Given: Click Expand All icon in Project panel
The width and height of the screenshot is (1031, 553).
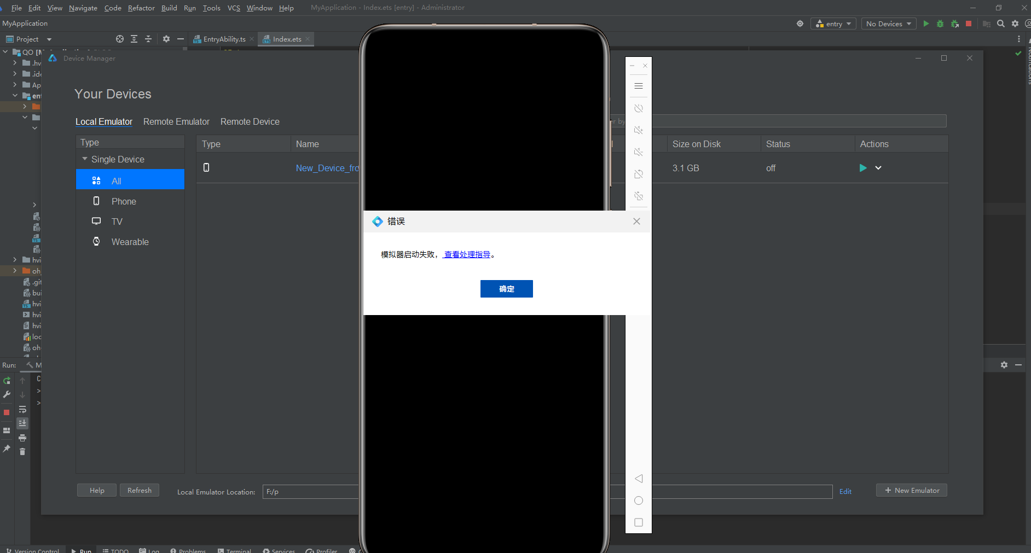Looking at the screenshot, I should point(134,39).
